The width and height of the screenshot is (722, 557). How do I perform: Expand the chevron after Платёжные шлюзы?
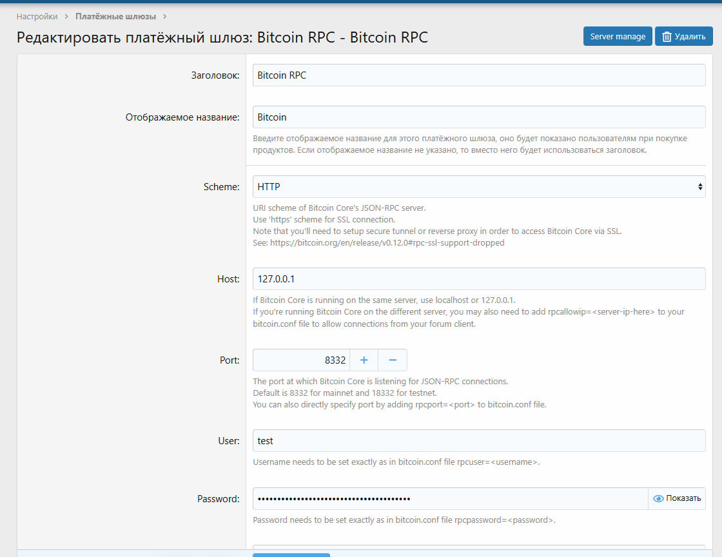[165, 17]
